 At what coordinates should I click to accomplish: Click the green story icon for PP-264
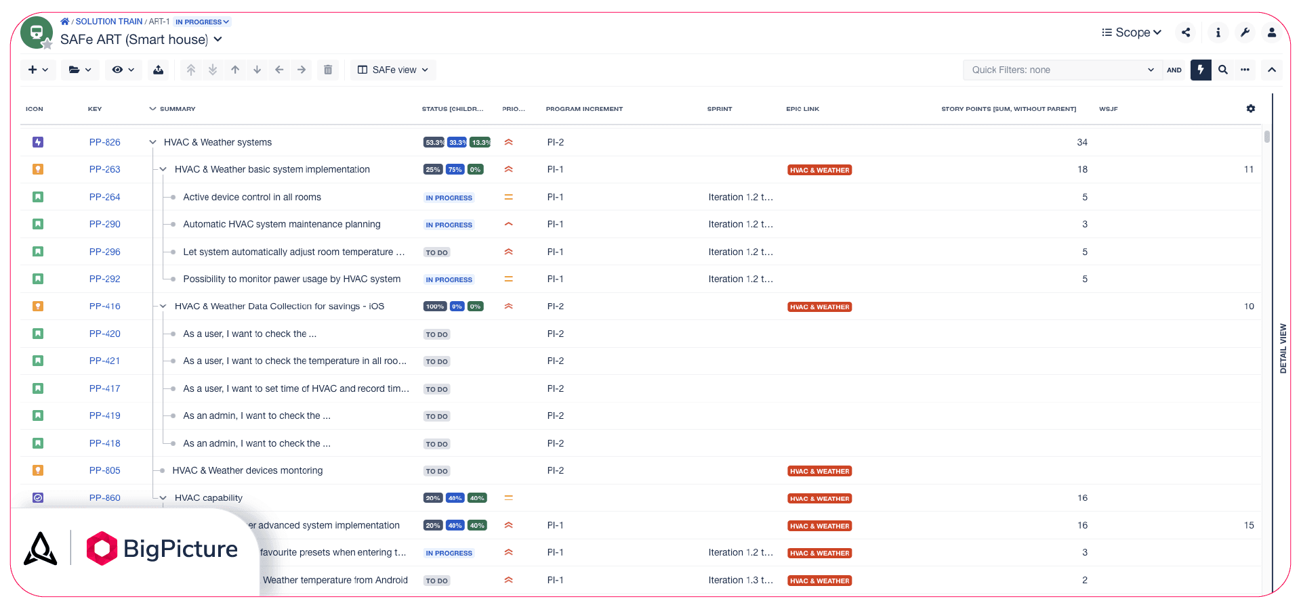pyautogui.click(x=38, y=197)
